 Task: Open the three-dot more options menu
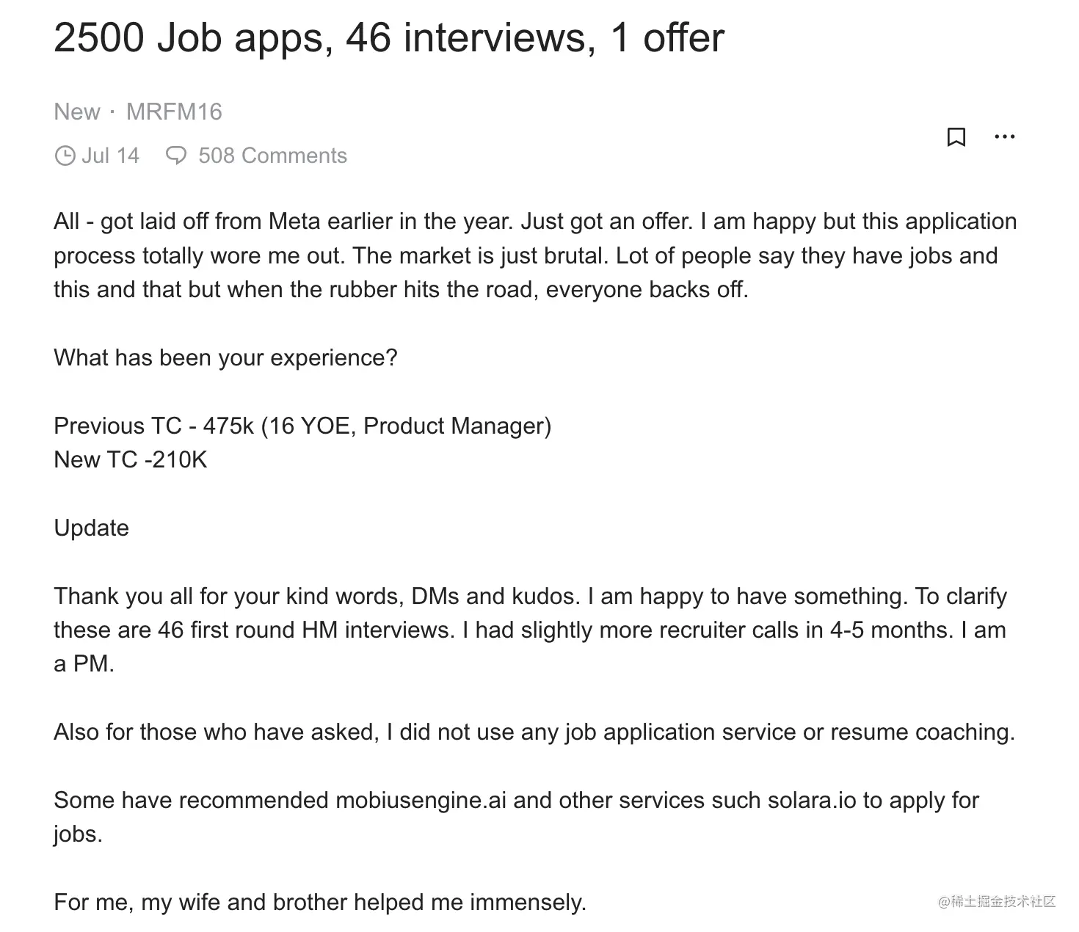click(x=1004, y=136)
